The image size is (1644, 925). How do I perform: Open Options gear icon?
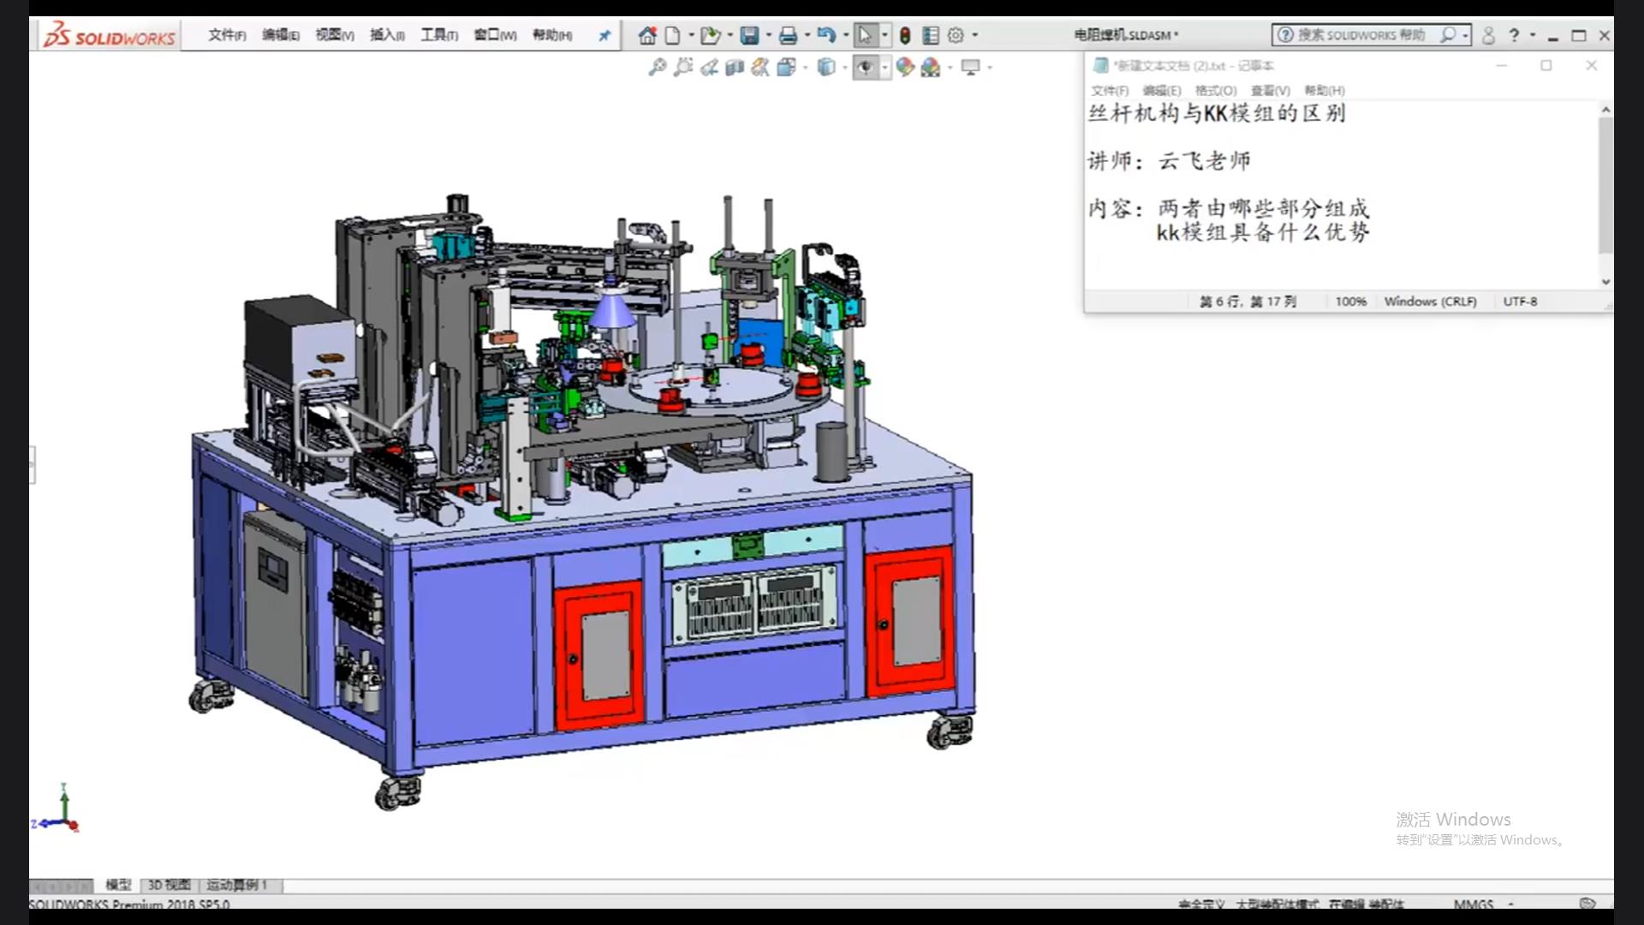[x=956, y=35]
